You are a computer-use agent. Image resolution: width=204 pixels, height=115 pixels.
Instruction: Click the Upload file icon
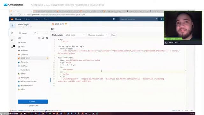(x=43, y=38)
